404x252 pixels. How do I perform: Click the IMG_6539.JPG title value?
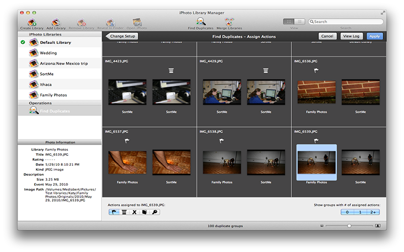pos(57,155)
